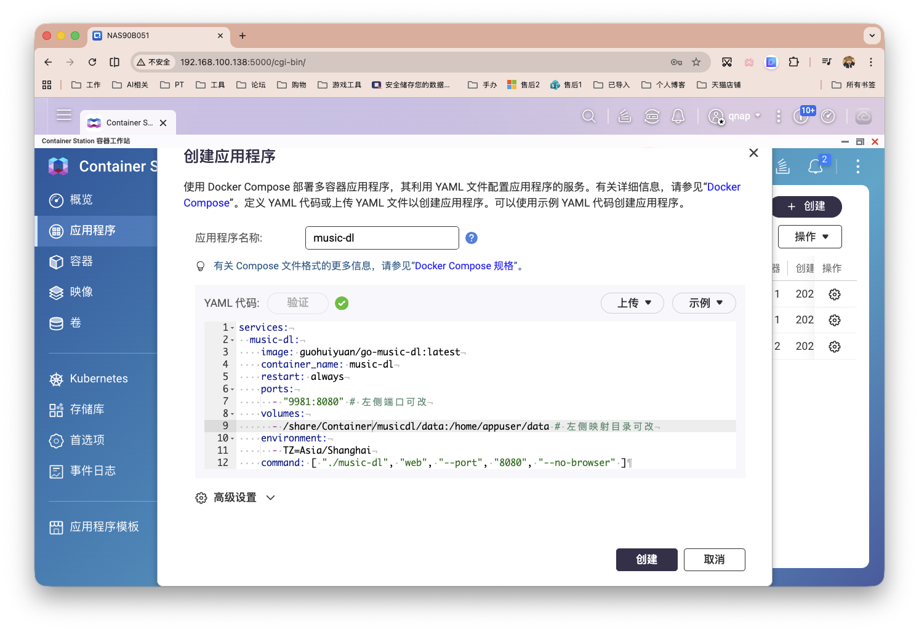
Task: Click the 创建 create button
Action: tap(646, 559)
